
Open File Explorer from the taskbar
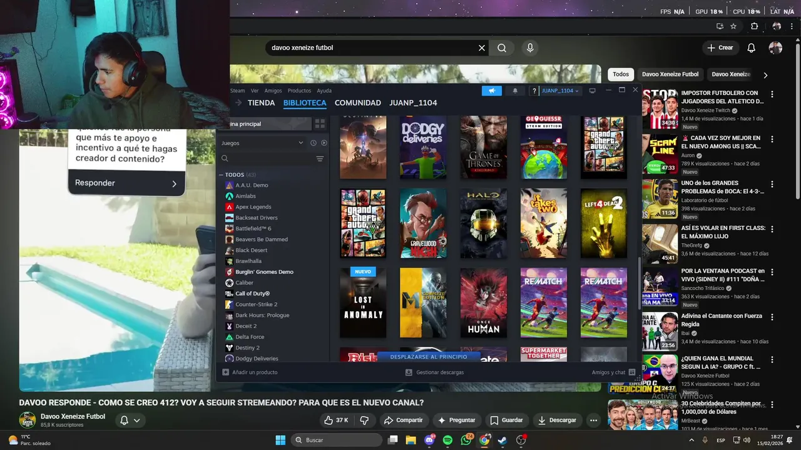[411, 440]
